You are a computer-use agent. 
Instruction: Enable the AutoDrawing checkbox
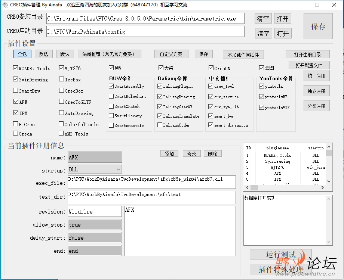pyautogui.click(x=61, y=113)
